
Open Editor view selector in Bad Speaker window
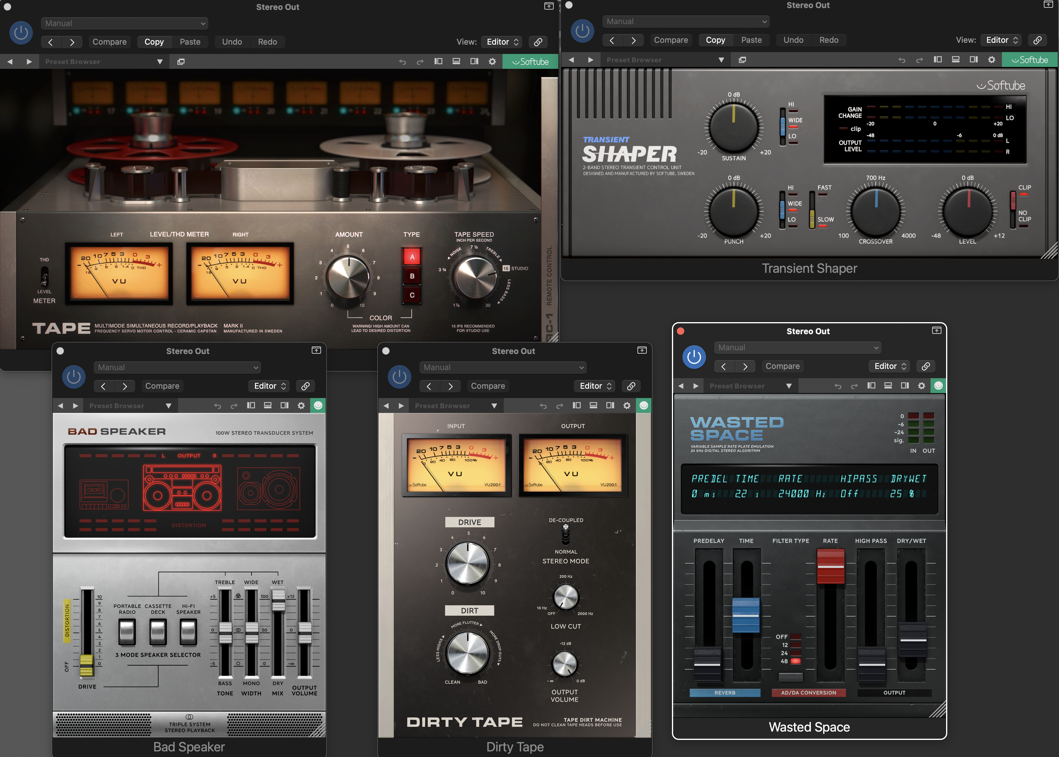[x=270, y=386]
